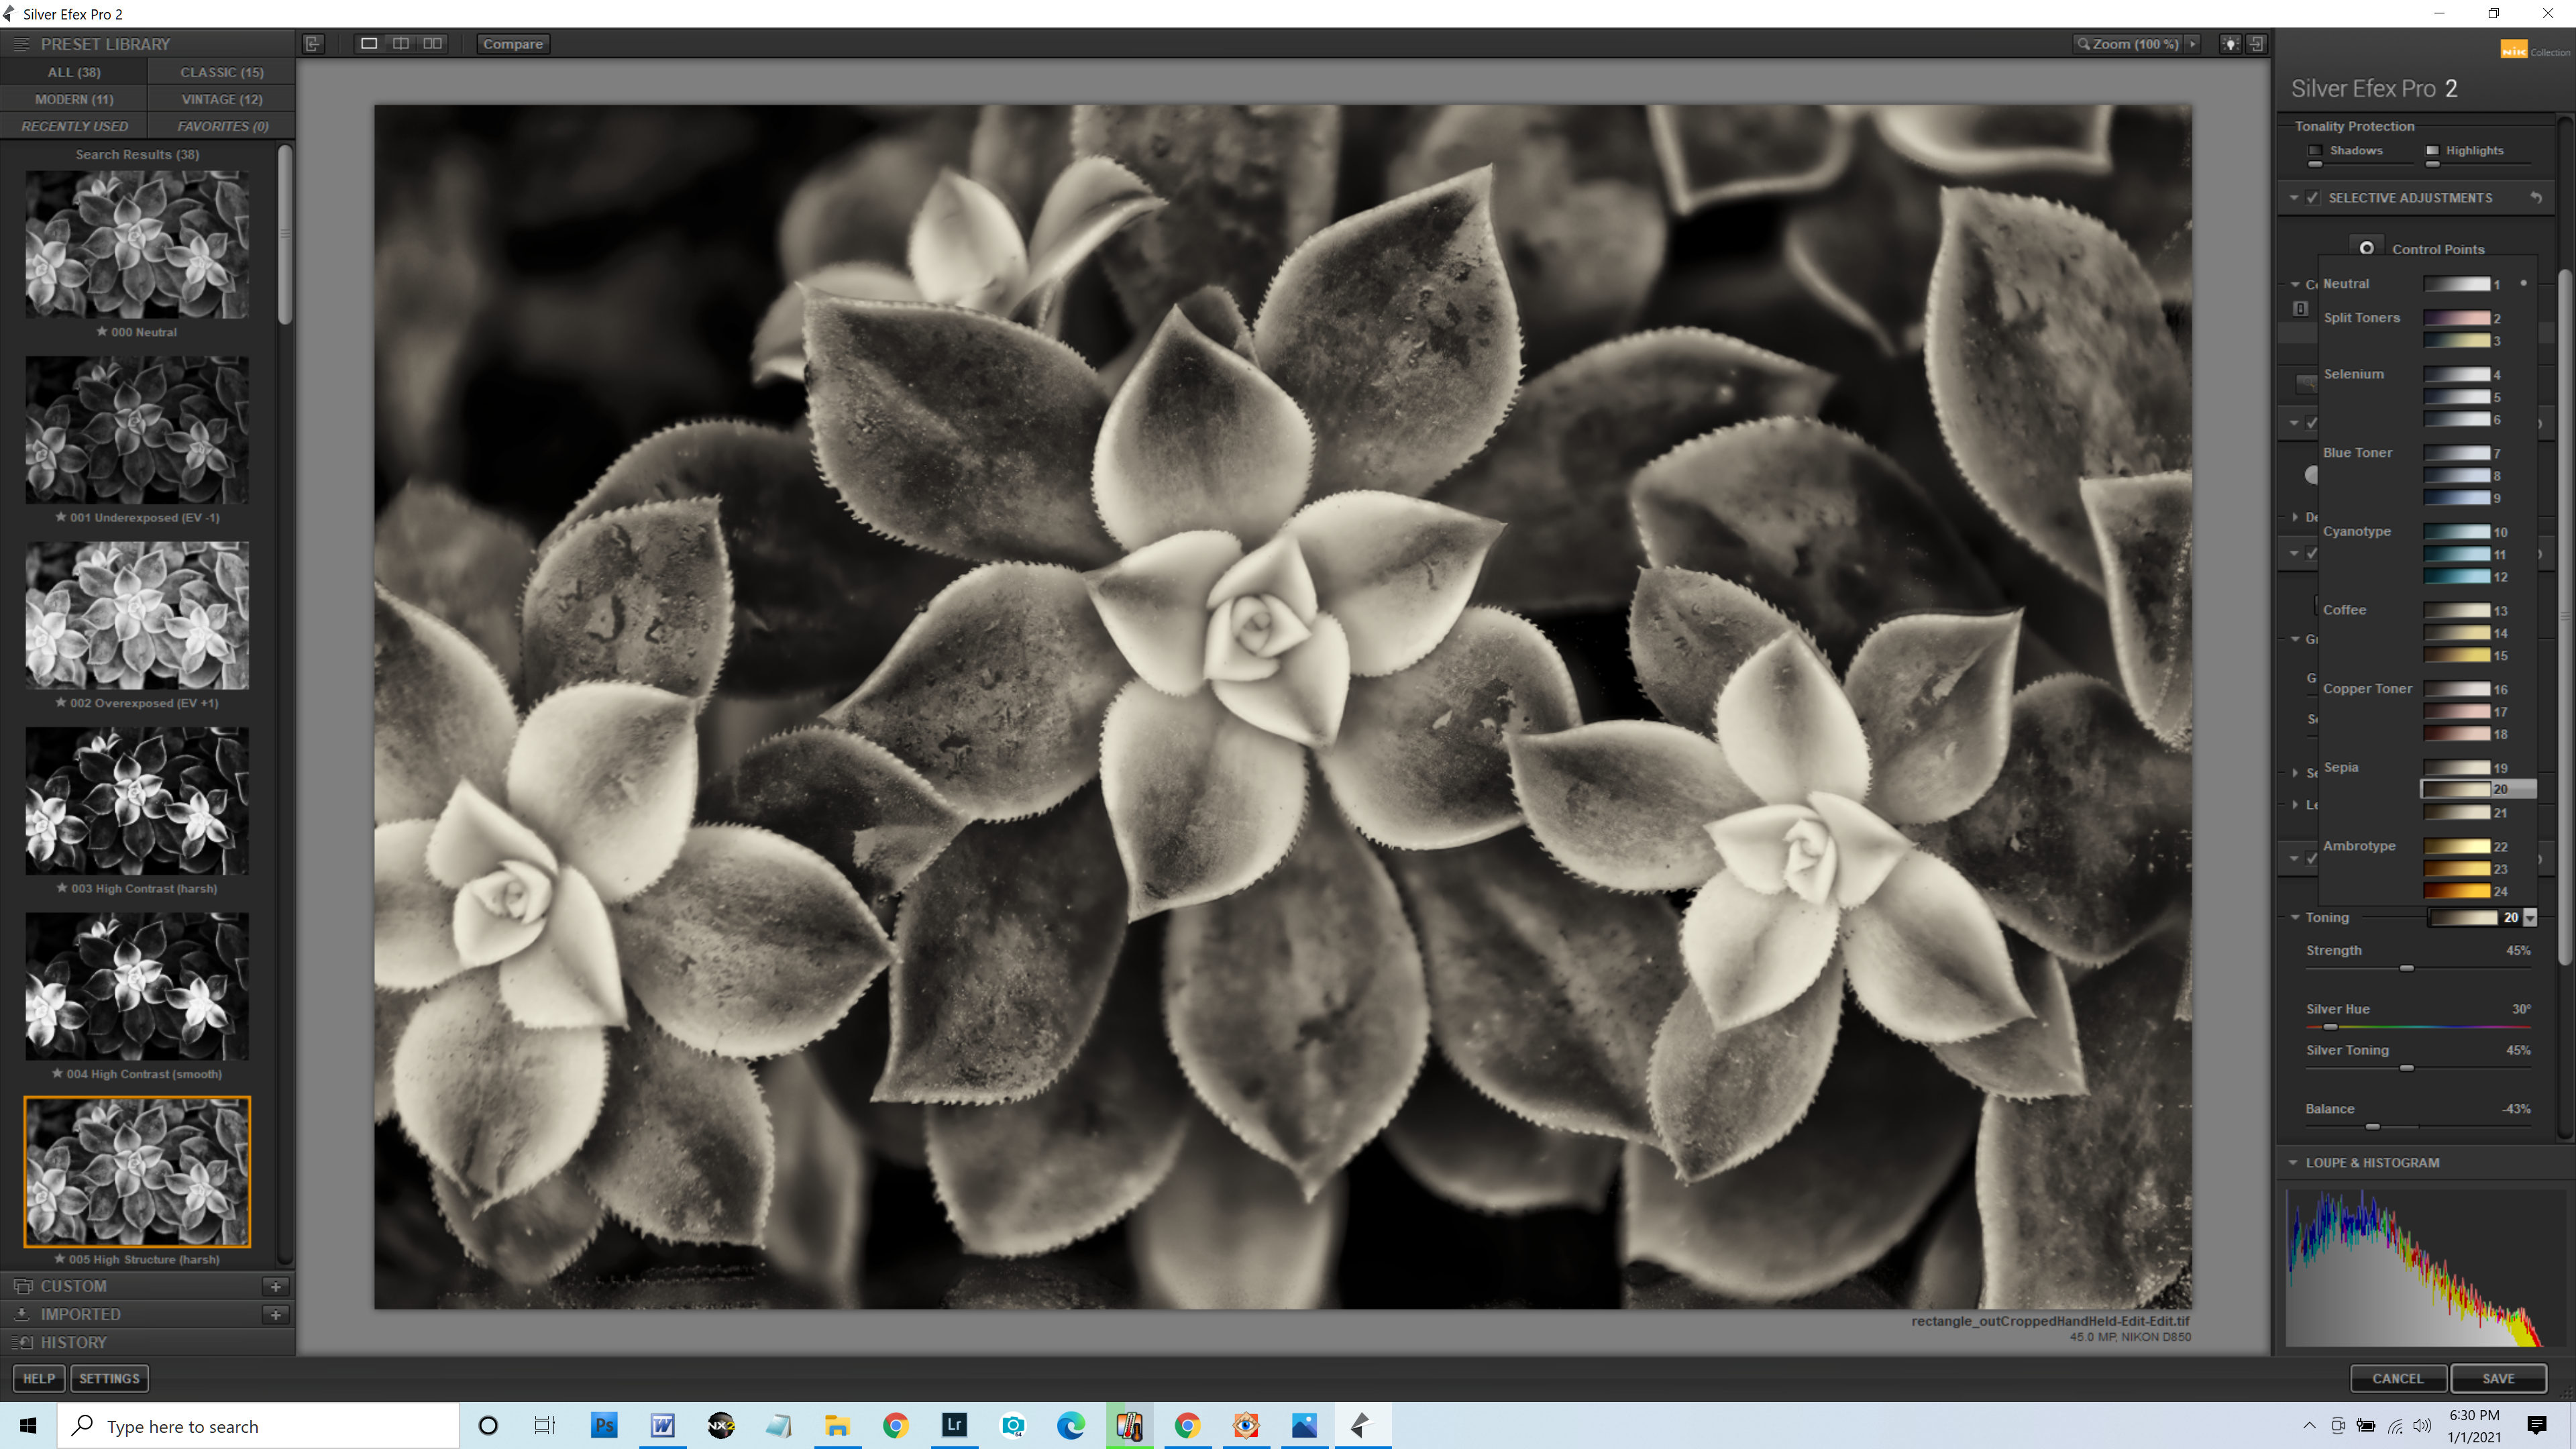Show the Modern (11) presets tab
2576x1449 pixels.
[x=74, y=99]
